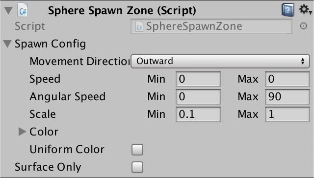Click the Scale Min field showing 0.1

click(198, 114)
